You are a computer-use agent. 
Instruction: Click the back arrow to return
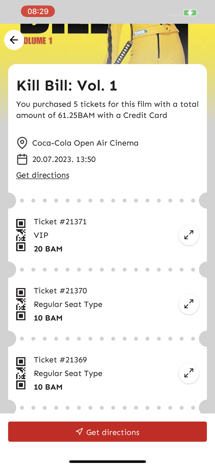14,40
